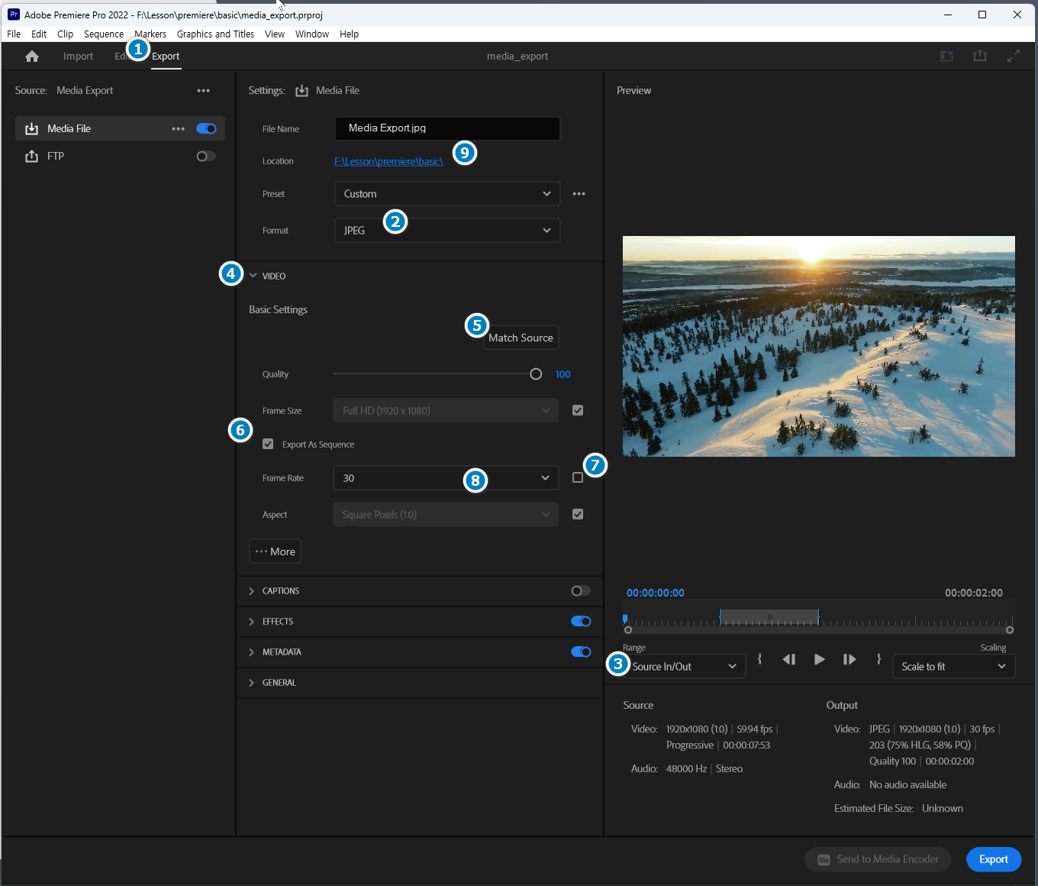
Task: Open Media File destination three-dot options
Action: [x=178, y=129]
